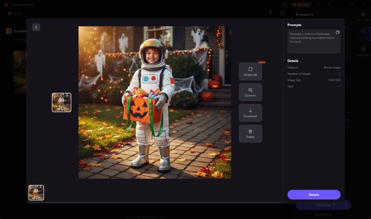The height and width of the screenshot is (219, 371).
Task: Copy the prompt text using the copy icon
Action: [337, 33]
